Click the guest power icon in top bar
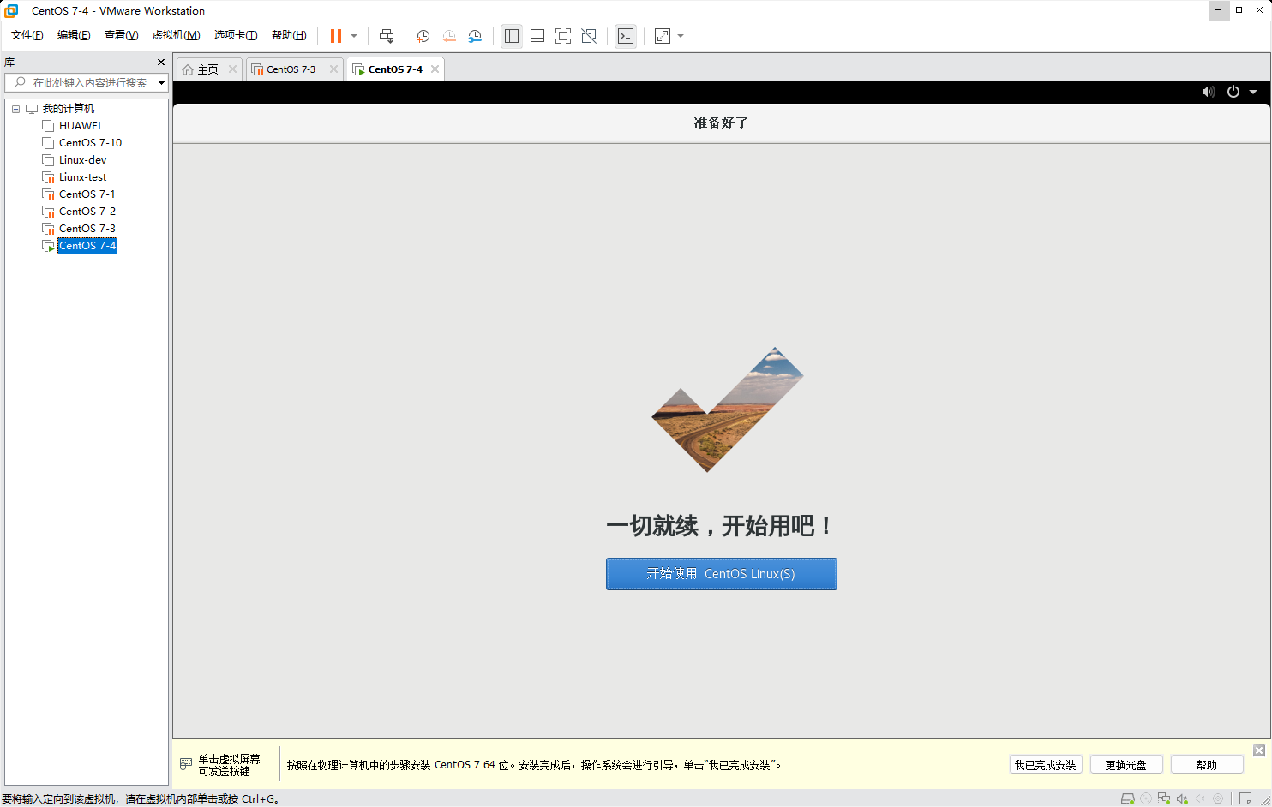The image size is (1272, 807). 1233,92
